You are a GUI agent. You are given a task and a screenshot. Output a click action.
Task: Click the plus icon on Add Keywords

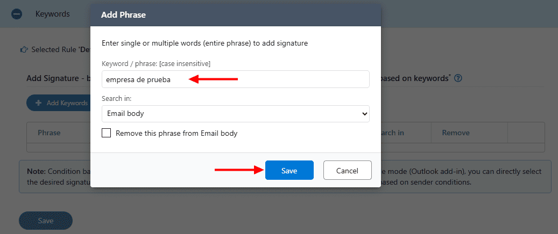38,103
